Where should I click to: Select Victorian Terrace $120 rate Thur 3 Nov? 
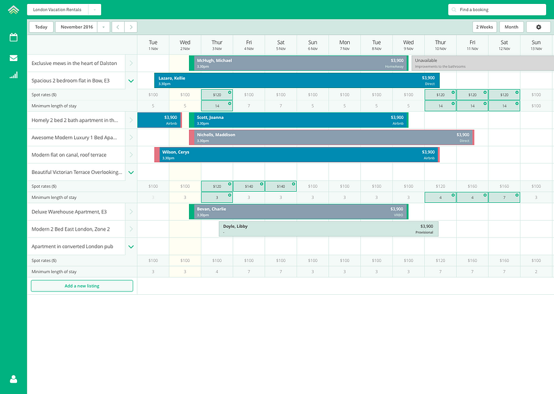coord(217,186)
